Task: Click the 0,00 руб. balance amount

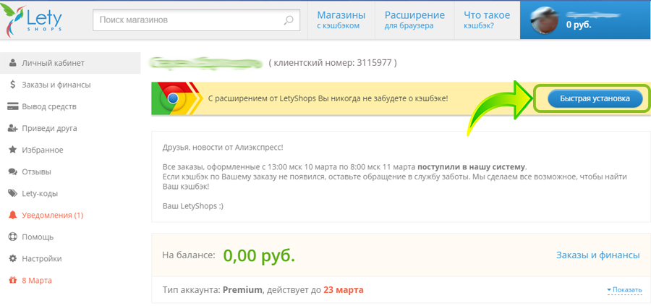Action: click(259, 256)
